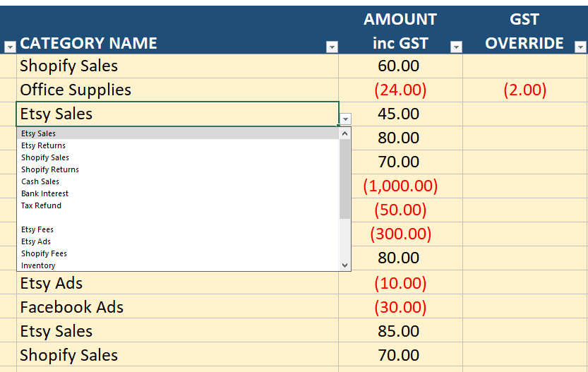The image size is (588, 372).
Task: Open the AMOUNT inc GST filter dropdown
Action: [x=456, y=47]
